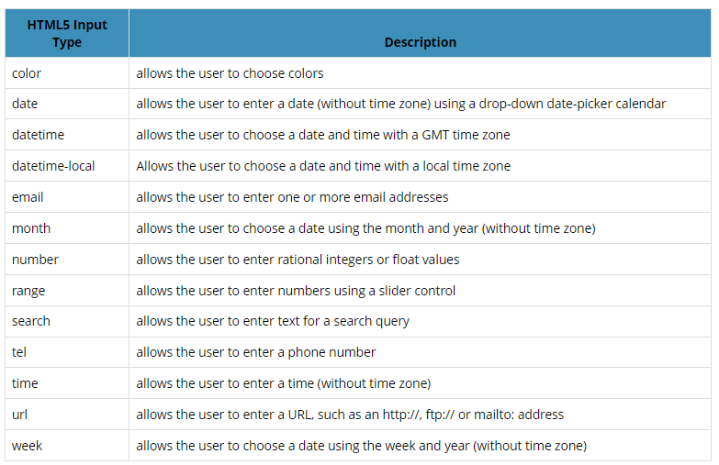The width and height of the screenshot is (719, 465).
Task: Click the "url" input type cell
Action: click(19, 415)
